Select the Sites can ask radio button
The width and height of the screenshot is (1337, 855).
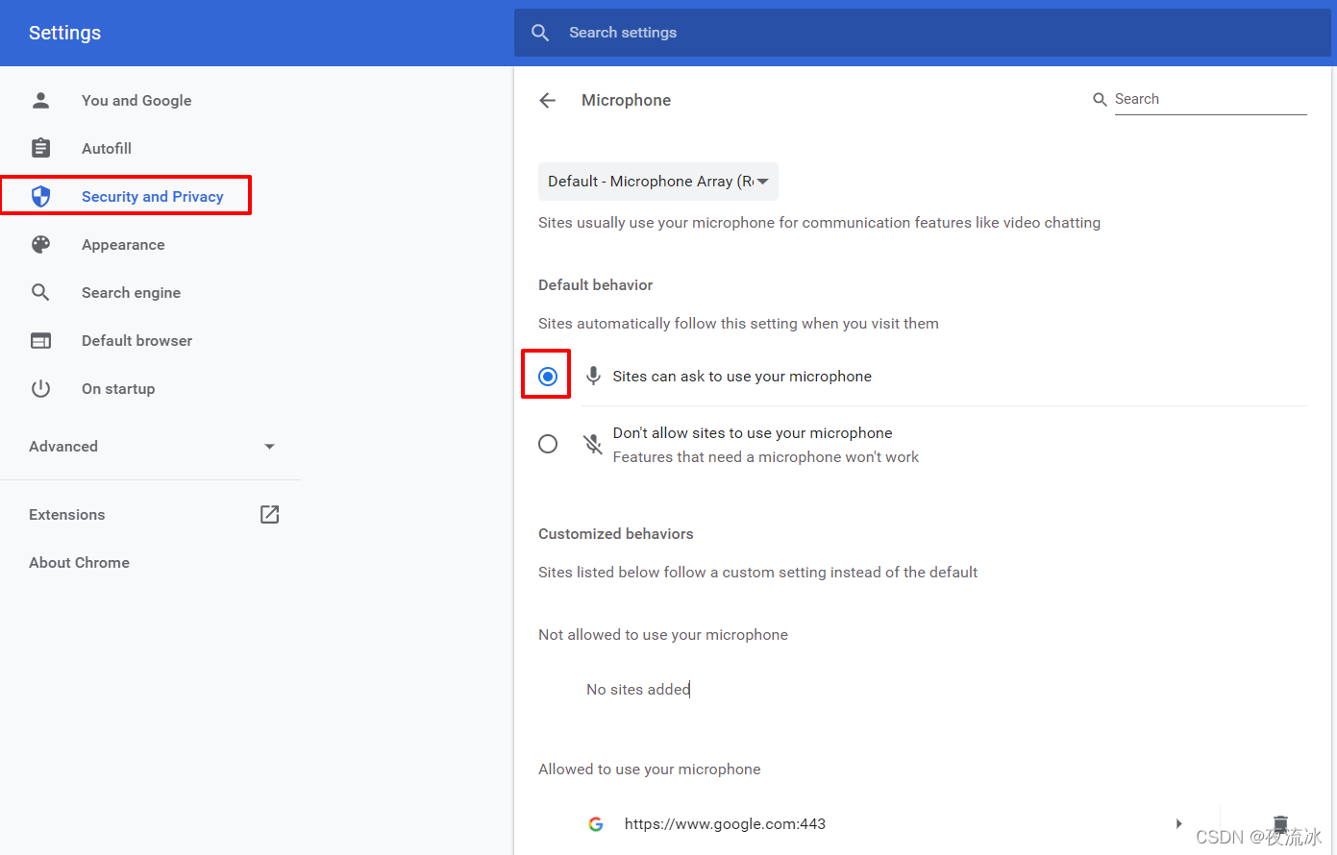(x=548, y=376)
